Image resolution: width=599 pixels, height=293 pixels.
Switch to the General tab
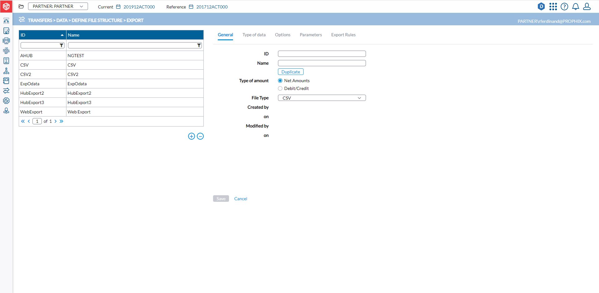pos(225,35)
